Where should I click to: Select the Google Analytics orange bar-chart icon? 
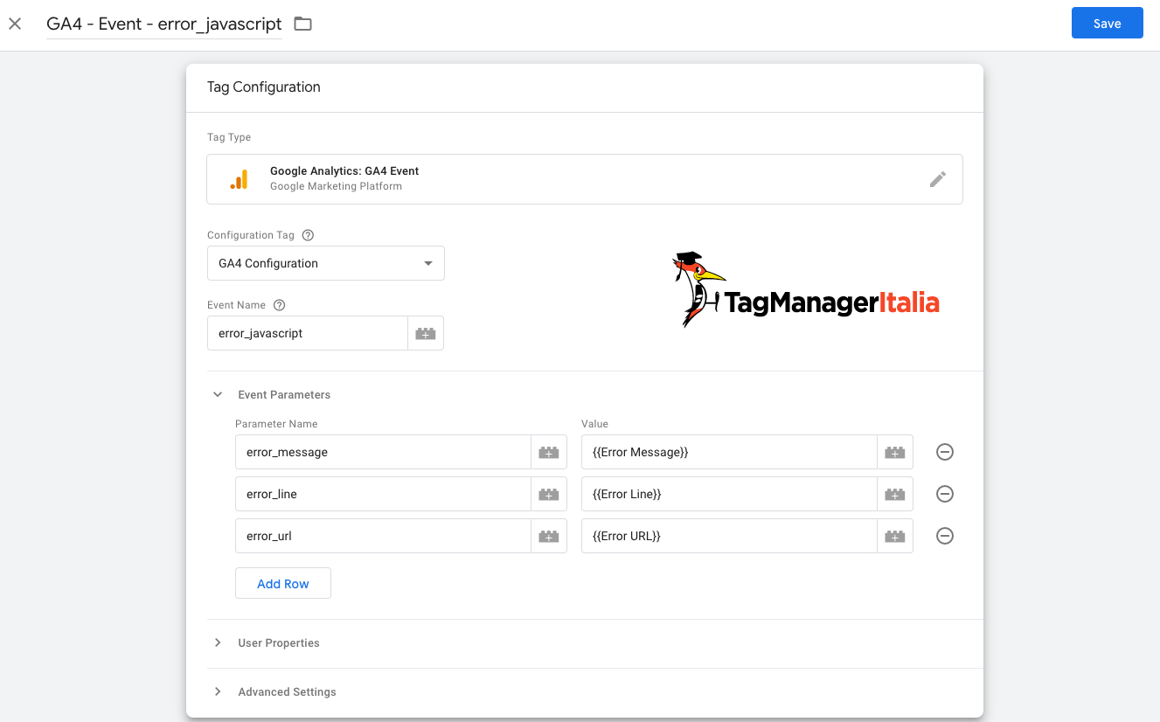tap(239, 179)
